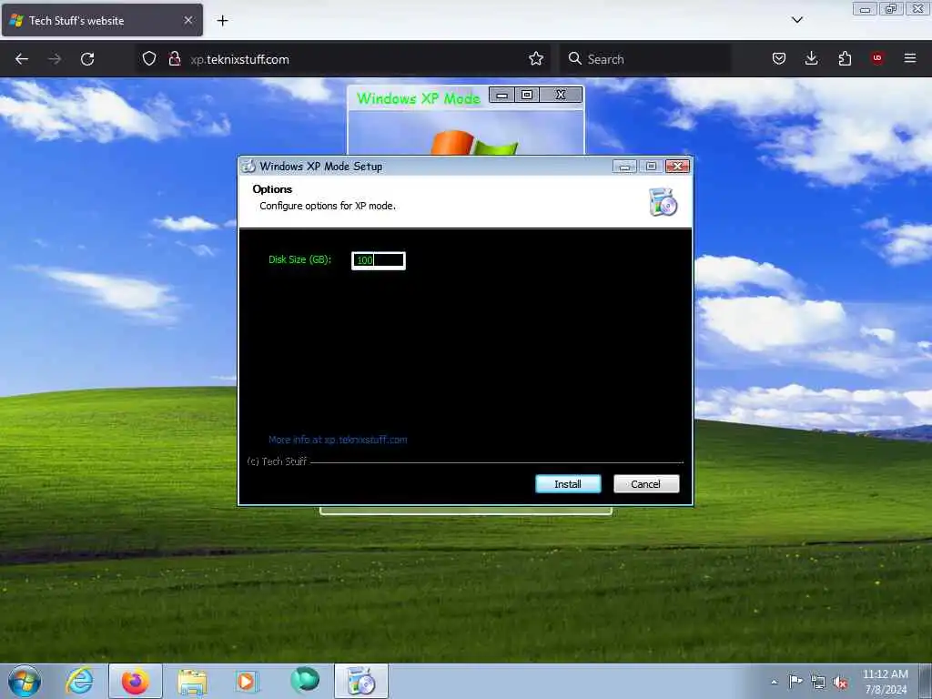Close the Windows XP Mode Setup dialog
This screenshot has width=932, height=699.
[x=677, y=167]
